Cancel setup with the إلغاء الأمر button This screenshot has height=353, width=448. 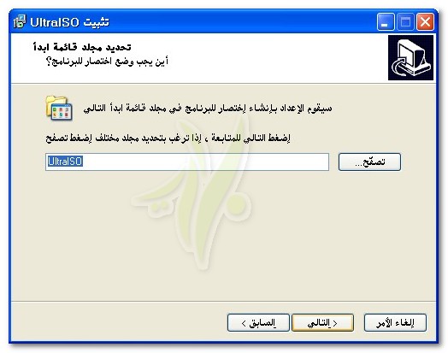395,323
